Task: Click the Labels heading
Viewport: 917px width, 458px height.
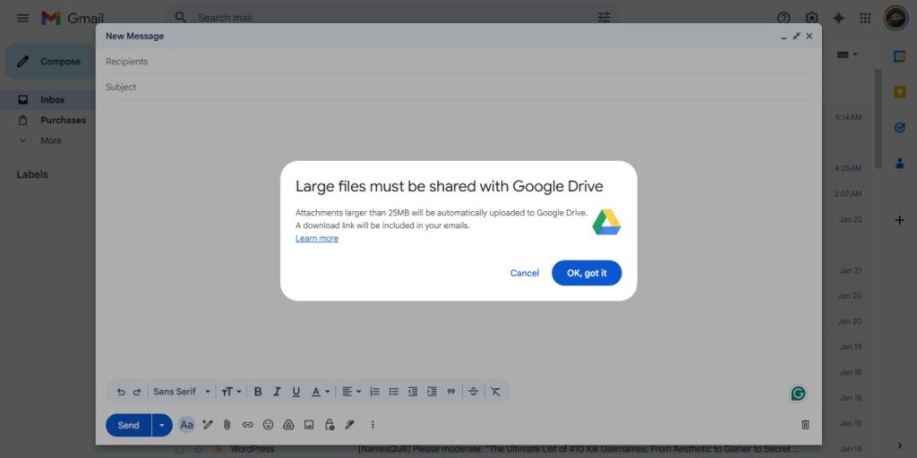Action: pyautogui.click(x=32, y=174)
